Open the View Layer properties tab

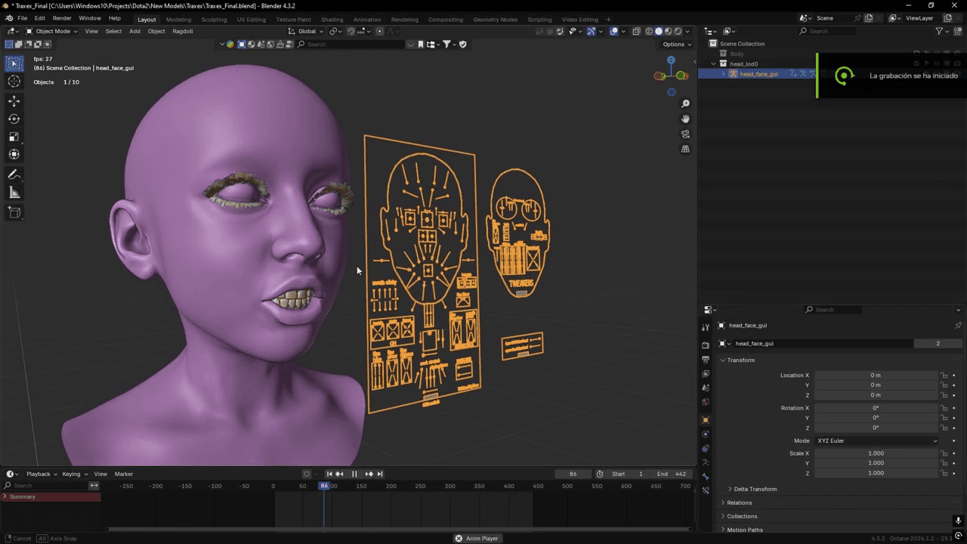tap(706, 374)
